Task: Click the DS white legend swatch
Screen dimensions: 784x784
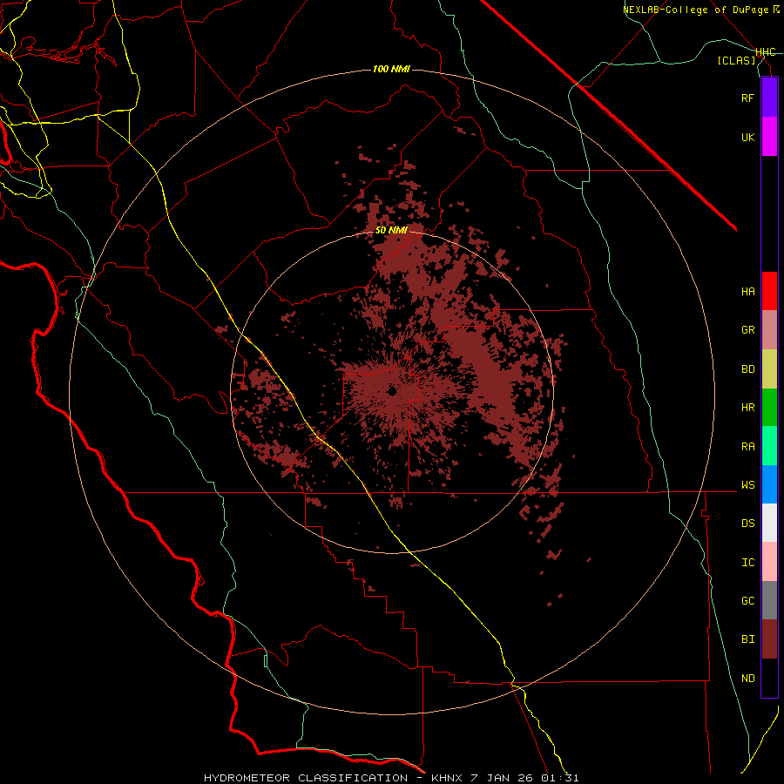Action: pos(769,523)
